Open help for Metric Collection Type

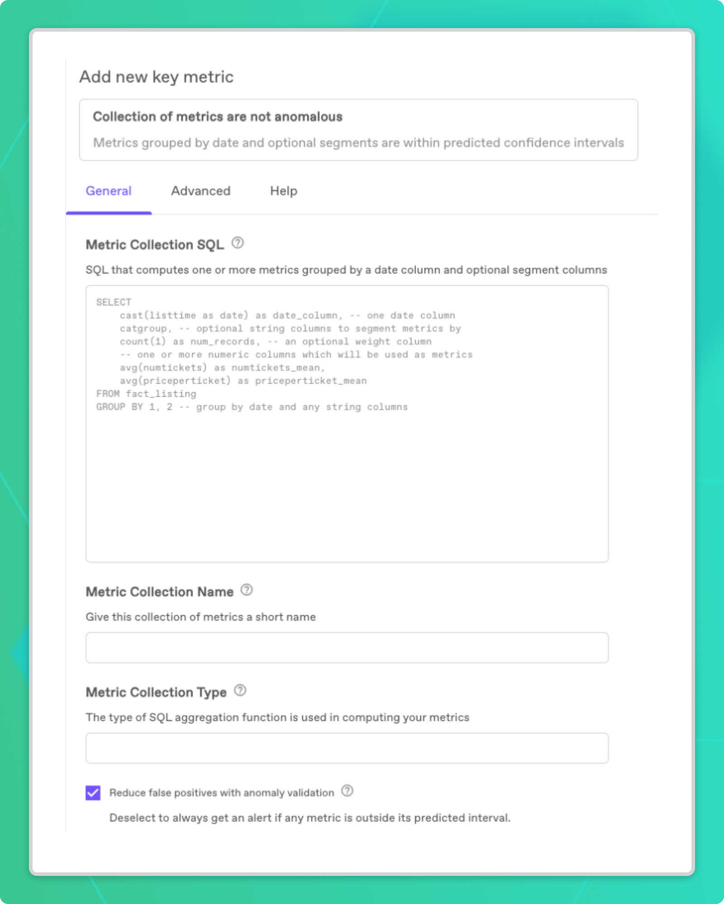[240, 691]
